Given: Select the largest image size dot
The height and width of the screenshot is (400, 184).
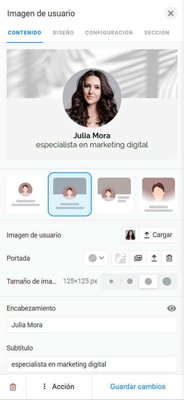Looking at the screenshot, I should 167,282.
